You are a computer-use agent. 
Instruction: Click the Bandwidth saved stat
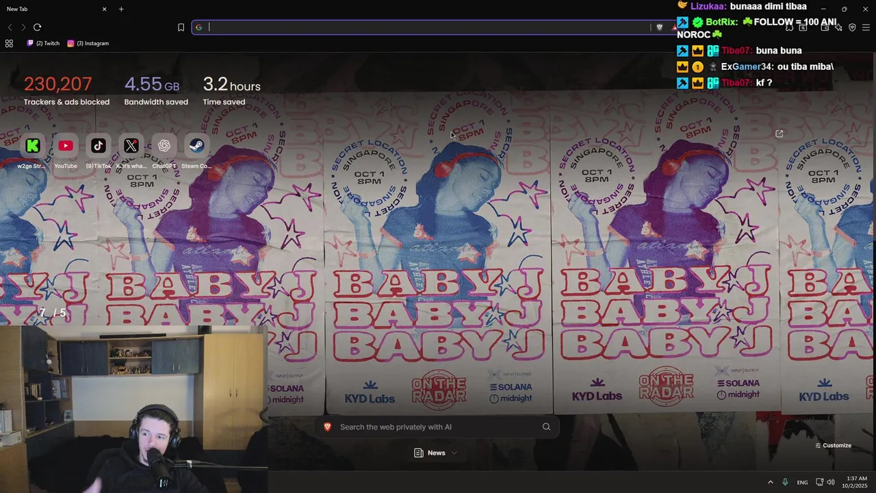156,90
